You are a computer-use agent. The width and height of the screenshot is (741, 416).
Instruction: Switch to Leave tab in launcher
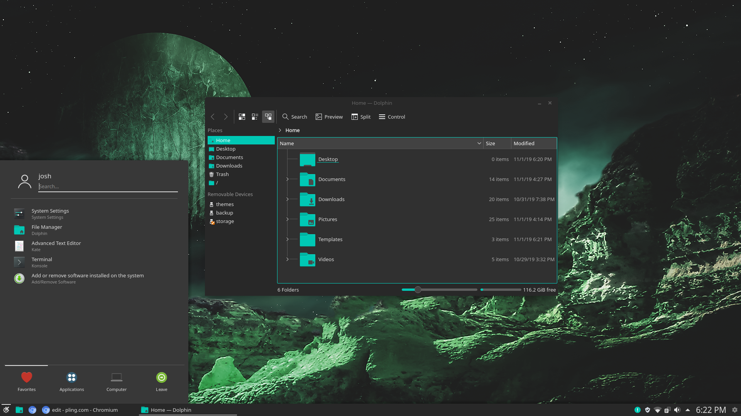click(x=162, y=381)
